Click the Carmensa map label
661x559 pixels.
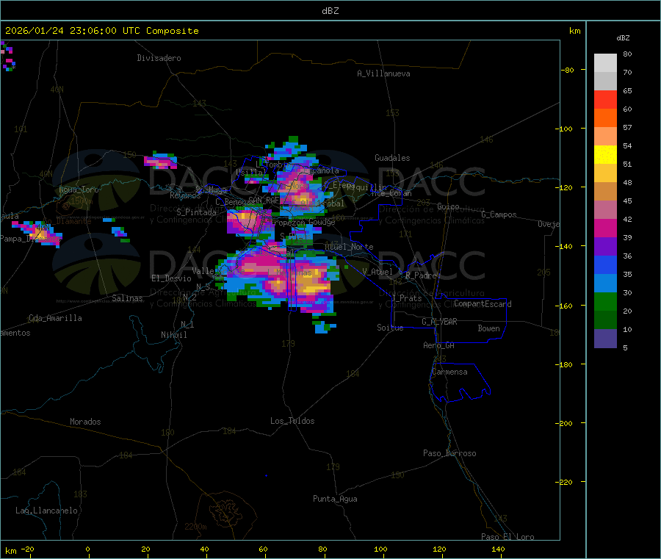[x=449, y=372]
